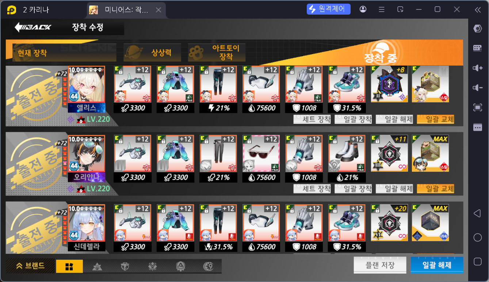489x282 pixels.
Task: Select Alice's goggles equipment with 75600 stat
Action: point(261,89)
